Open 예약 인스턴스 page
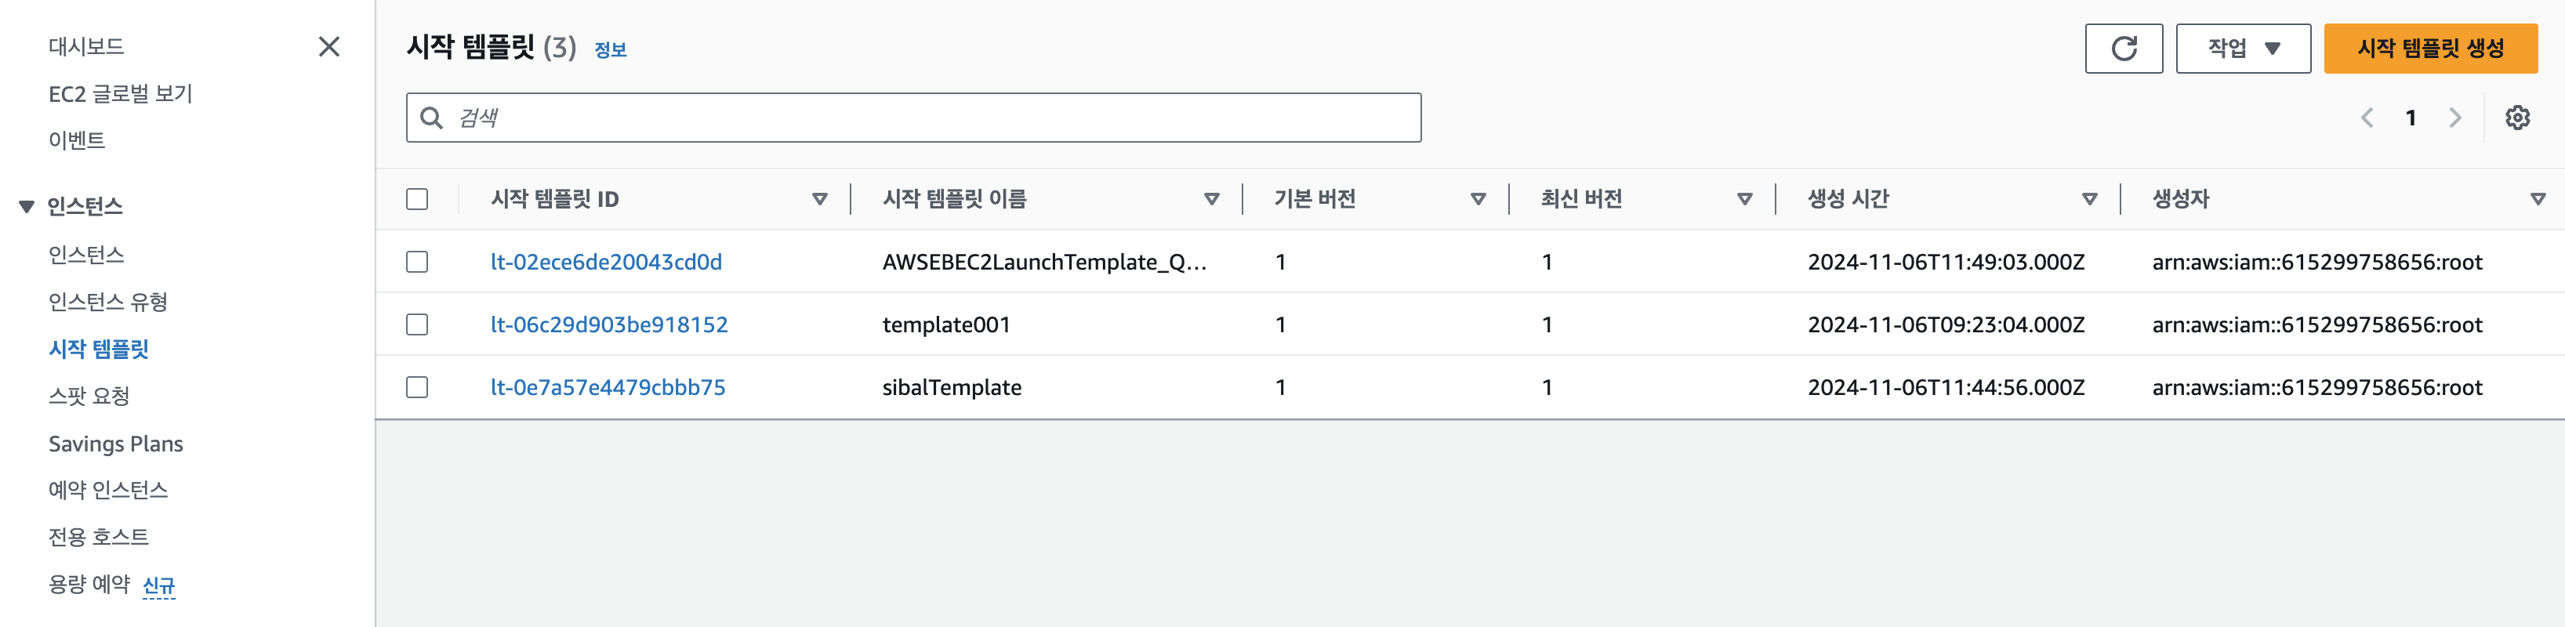The image size is (2565, 627). (108, 490)
